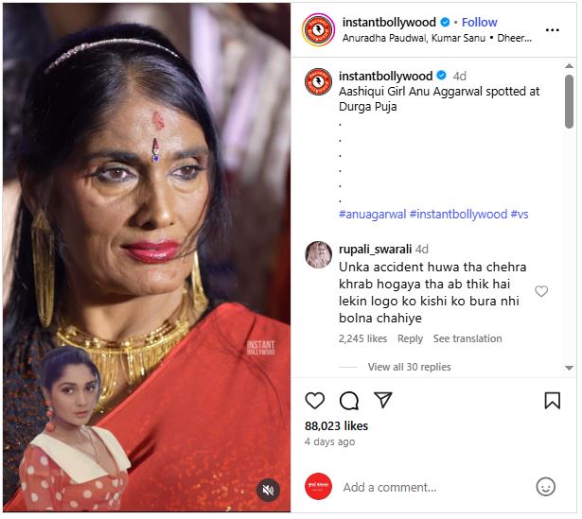
Task: Open the emoji picker in the comment box
Action: (x=546, y=487)
